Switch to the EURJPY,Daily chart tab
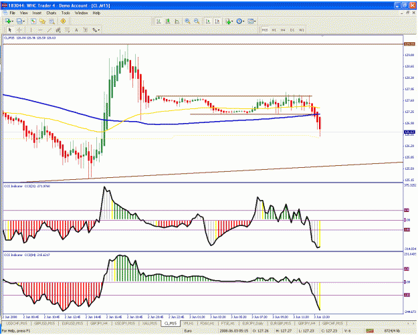The height and width of the screenshot is (335, 418). (x=253, y=324)
